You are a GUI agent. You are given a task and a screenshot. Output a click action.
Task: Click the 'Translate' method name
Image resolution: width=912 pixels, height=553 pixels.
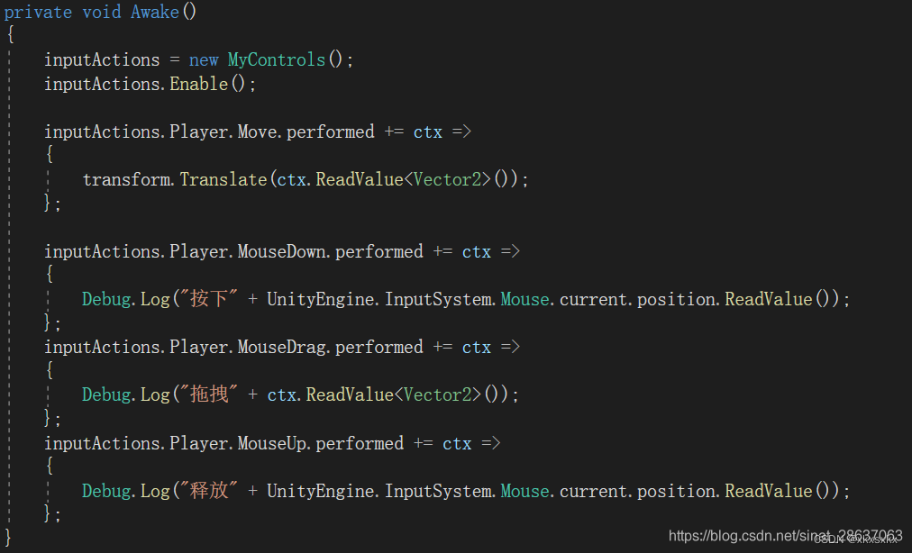[223, 180]
